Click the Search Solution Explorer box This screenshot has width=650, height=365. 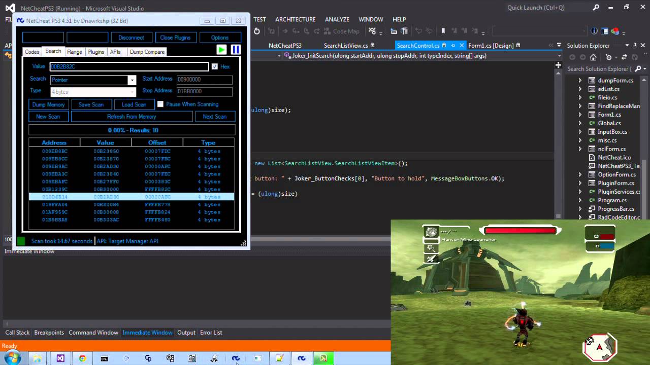pyautogui.click(x=599, y=69)
